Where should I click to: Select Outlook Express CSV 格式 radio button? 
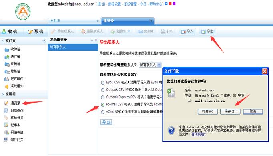103,97
